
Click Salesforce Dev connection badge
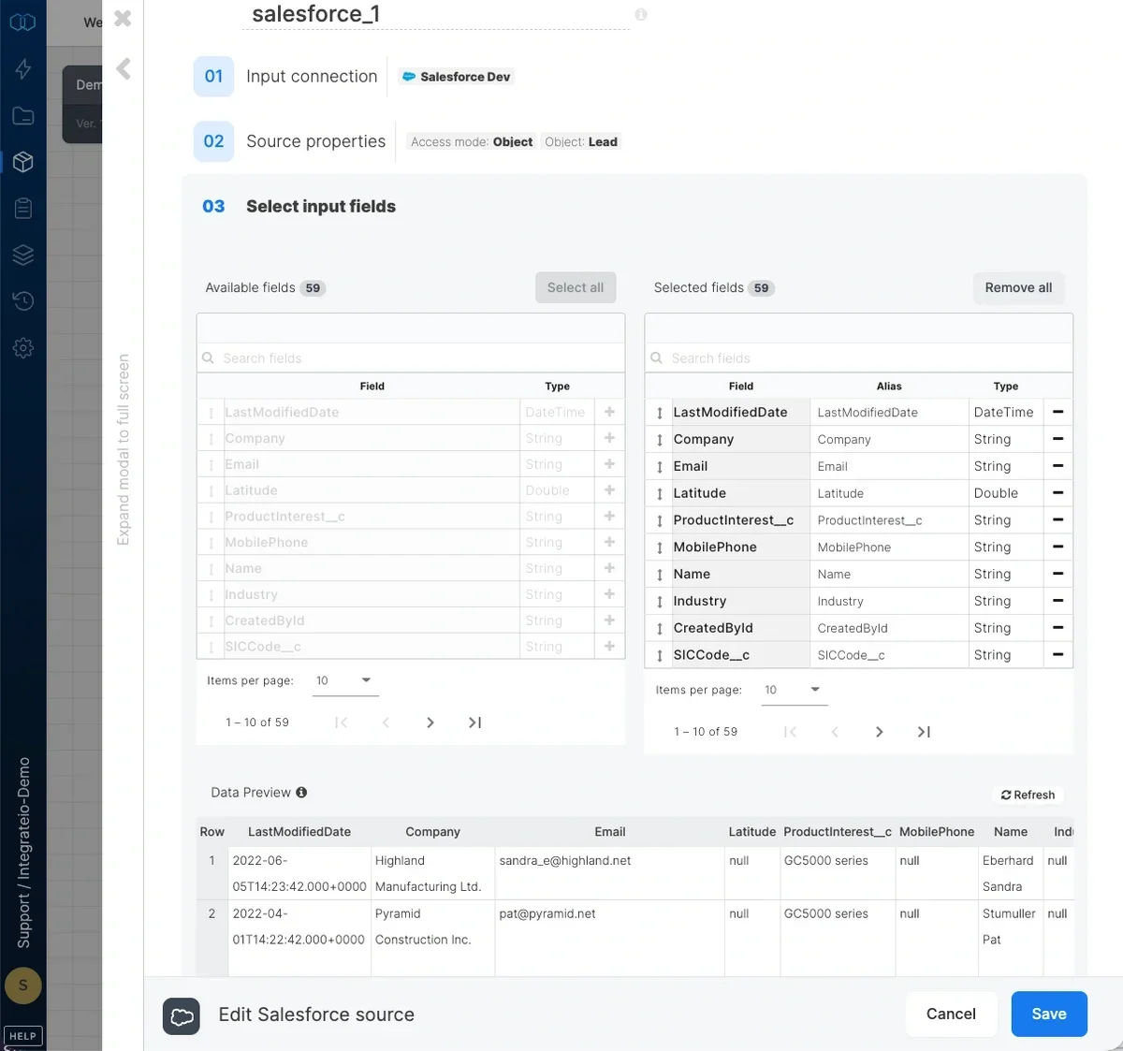click(457, 77)
